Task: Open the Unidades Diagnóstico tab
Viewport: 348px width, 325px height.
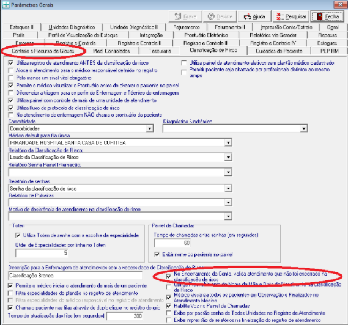Action: click(x=72, y=27)
